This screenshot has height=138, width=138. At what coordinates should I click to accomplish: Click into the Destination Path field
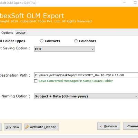pos(86,75)
